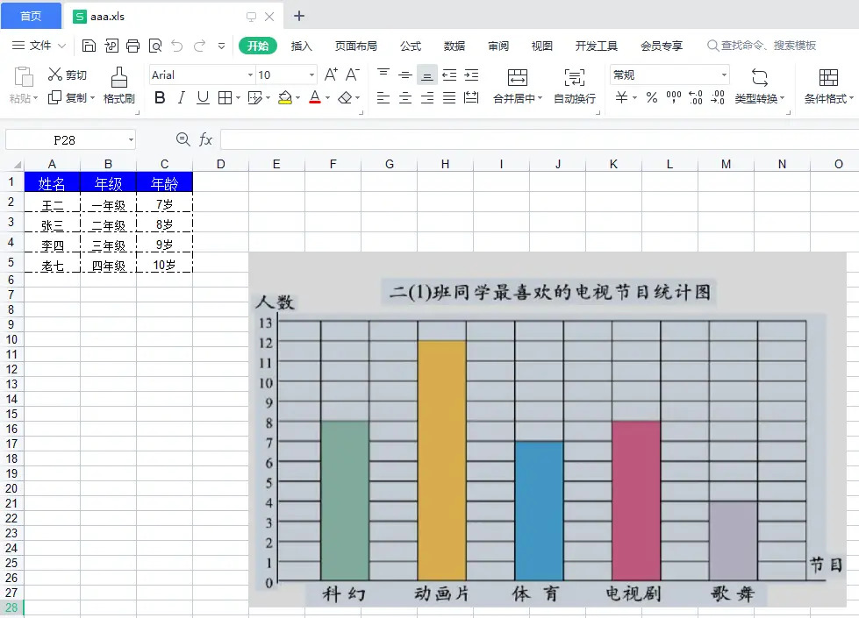Click the Print icon
859x618 pixels.
(x=132, y=46)
